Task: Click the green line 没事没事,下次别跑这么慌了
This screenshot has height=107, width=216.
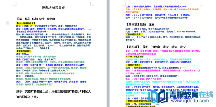Action: click(x=35, y=85)
